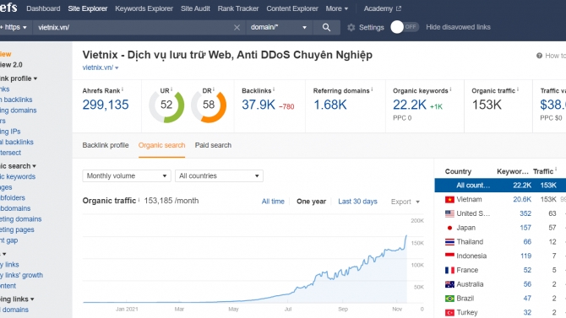The width and height of the screenshot is (566, 318).
Task: Open Rank Tracker
Action: [238, 8]
